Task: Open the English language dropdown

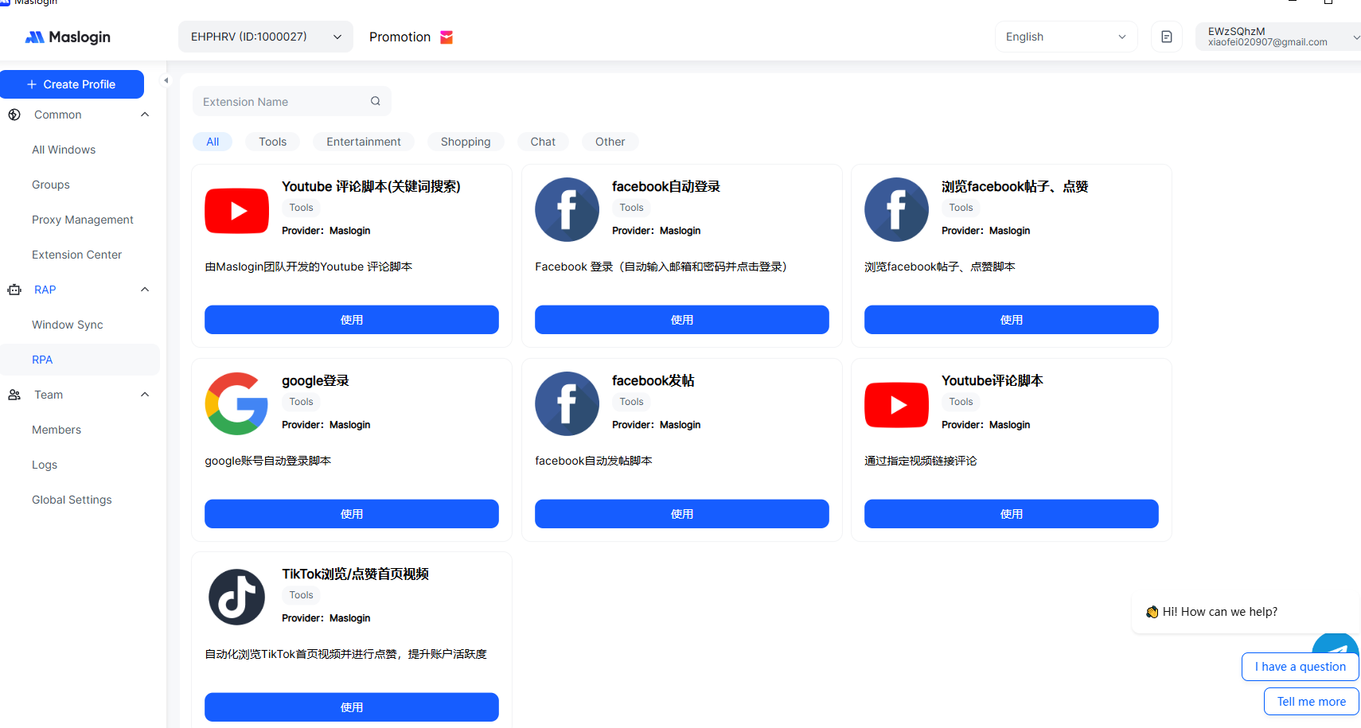Action: click(1065, 37)
